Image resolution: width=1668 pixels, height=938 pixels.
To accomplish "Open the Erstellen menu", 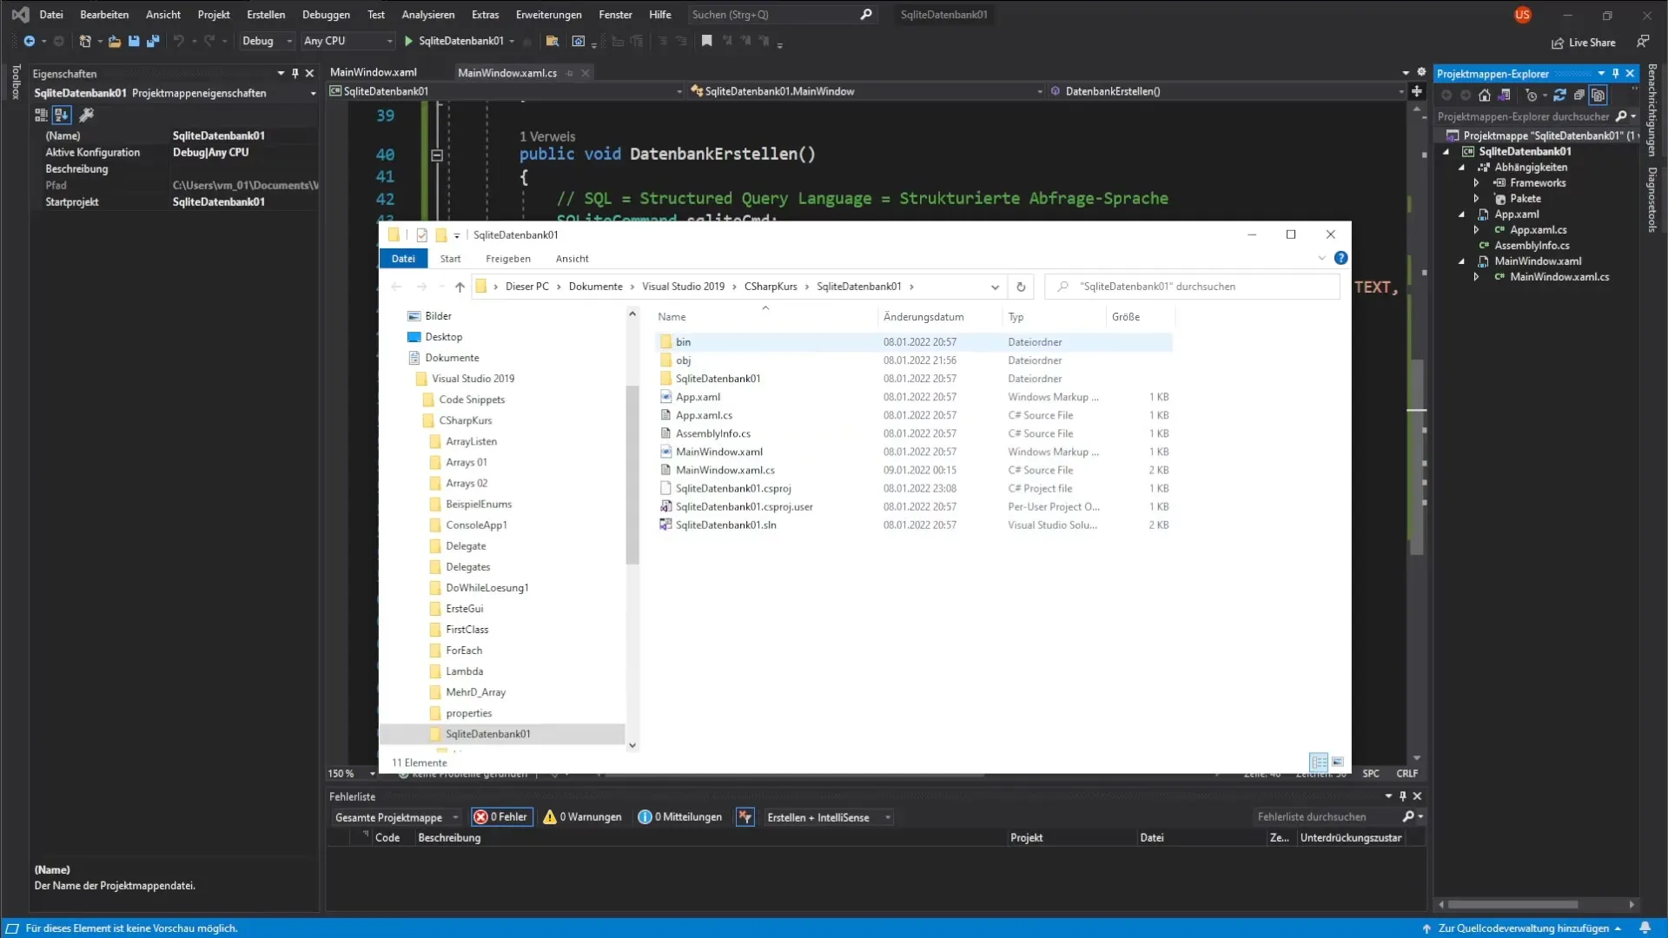I will tap(266, 15).
